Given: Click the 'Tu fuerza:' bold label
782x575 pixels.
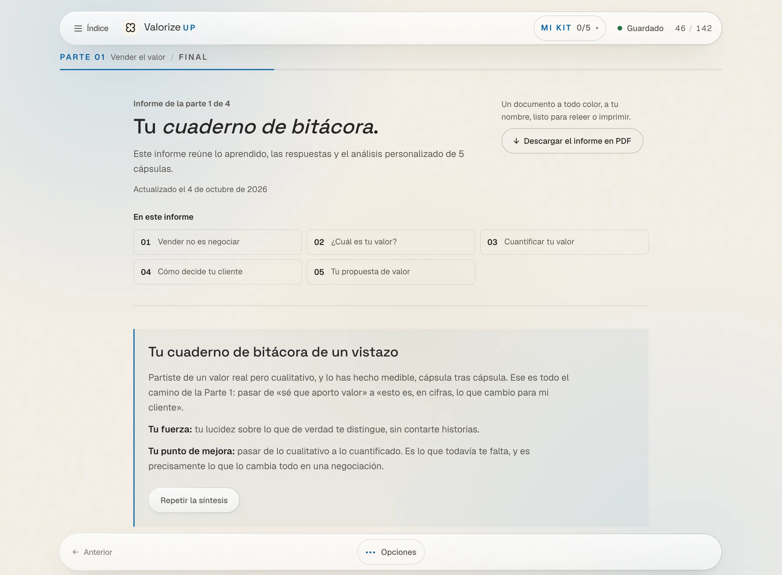Looking at the screenshot, I should coord(170,430).
